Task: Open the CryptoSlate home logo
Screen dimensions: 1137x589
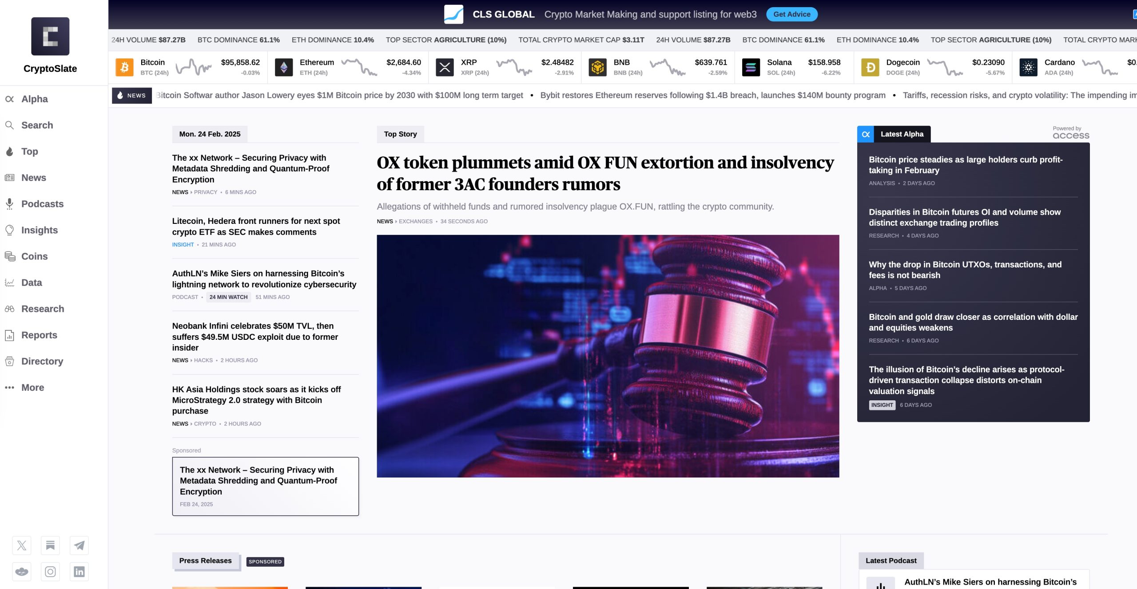Action: (x=50, y=36)
